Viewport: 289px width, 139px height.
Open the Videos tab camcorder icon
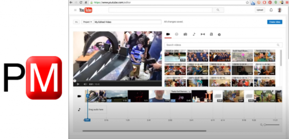[168, 34]
